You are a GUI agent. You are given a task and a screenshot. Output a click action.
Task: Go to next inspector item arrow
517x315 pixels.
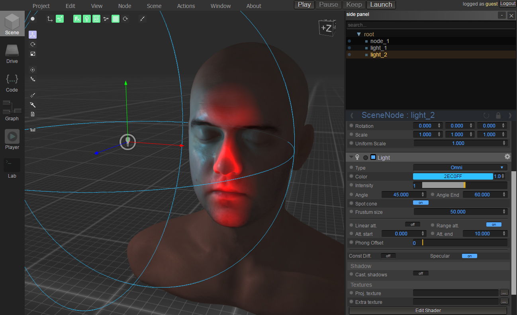tap(510, 115)
